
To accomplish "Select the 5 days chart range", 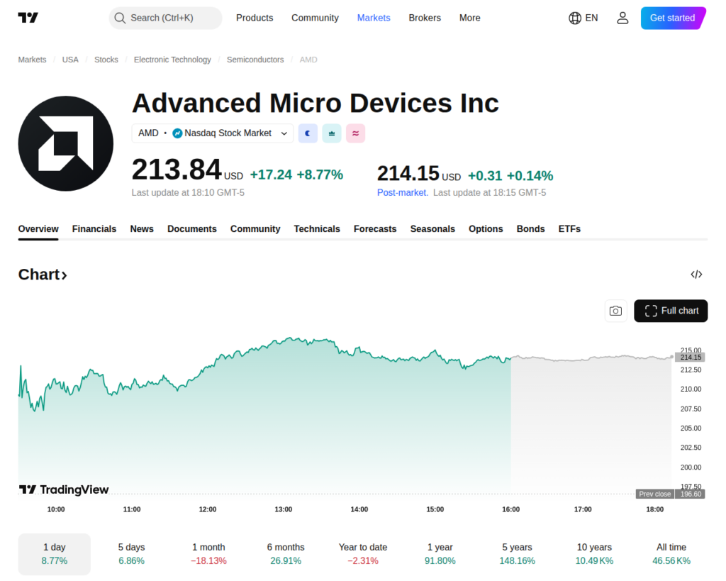I will click(131, 553).
